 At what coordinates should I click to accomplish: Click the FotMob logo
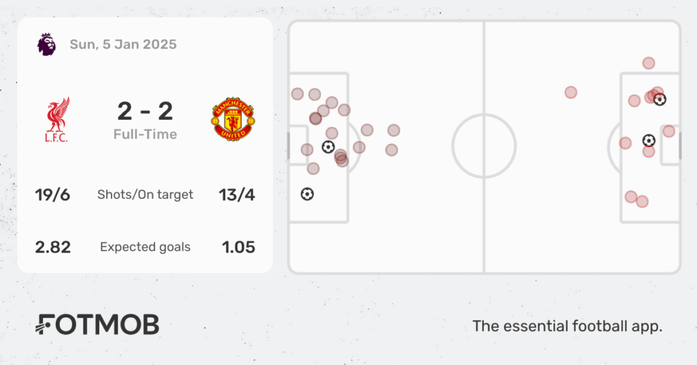[x=97, y=325]
